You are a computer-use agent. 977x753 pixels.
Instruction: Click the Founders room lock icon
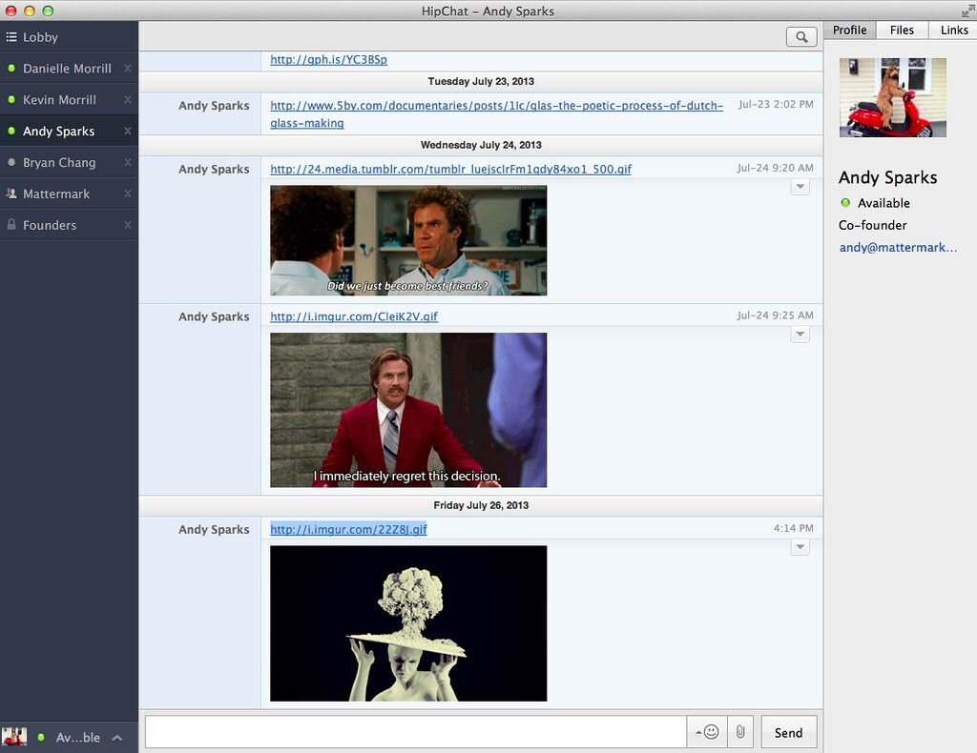(x=11, y=224)
